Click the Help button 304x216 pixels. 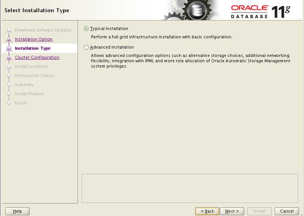point(18,211)
